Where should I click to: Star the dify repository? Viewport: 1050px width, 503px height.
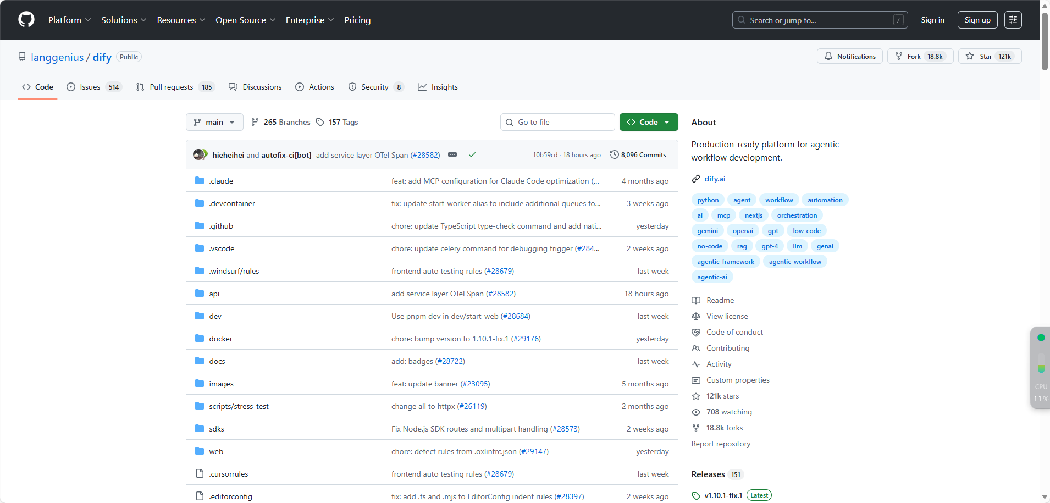(x=990, y=56)
